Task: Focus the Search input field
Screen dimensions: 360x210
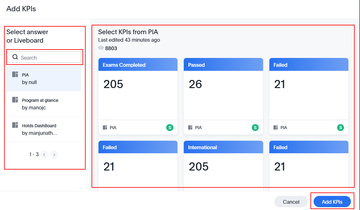Action: coord(49,58)
